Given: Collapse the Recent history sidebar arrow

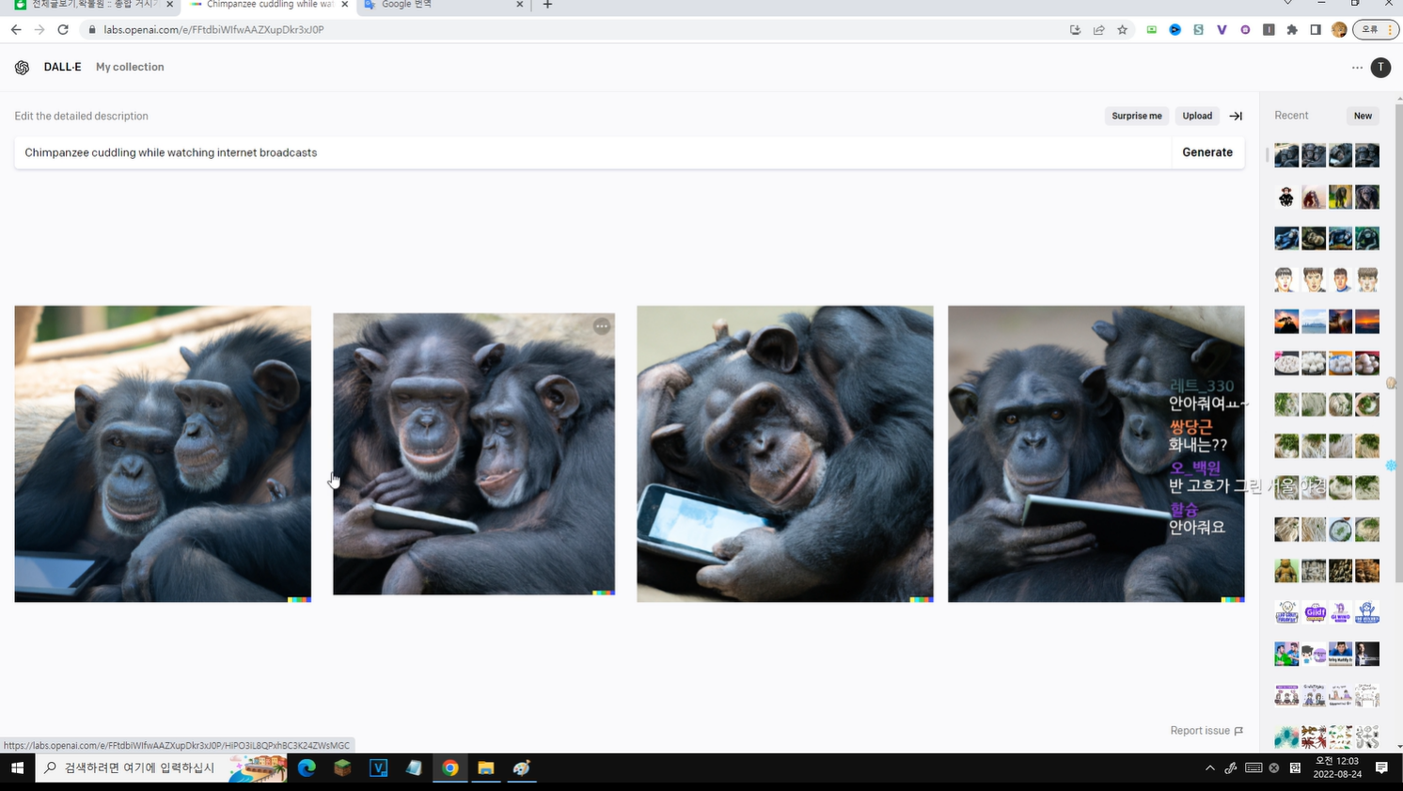Looking at the screenshot, I should (1236, 116).
